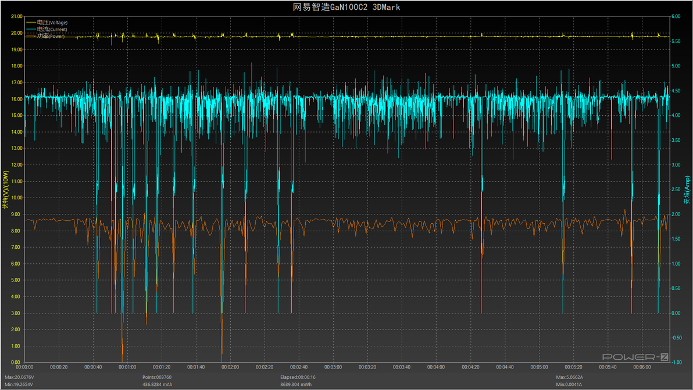Click the cyan Current legend line swatch

point(31,29)
